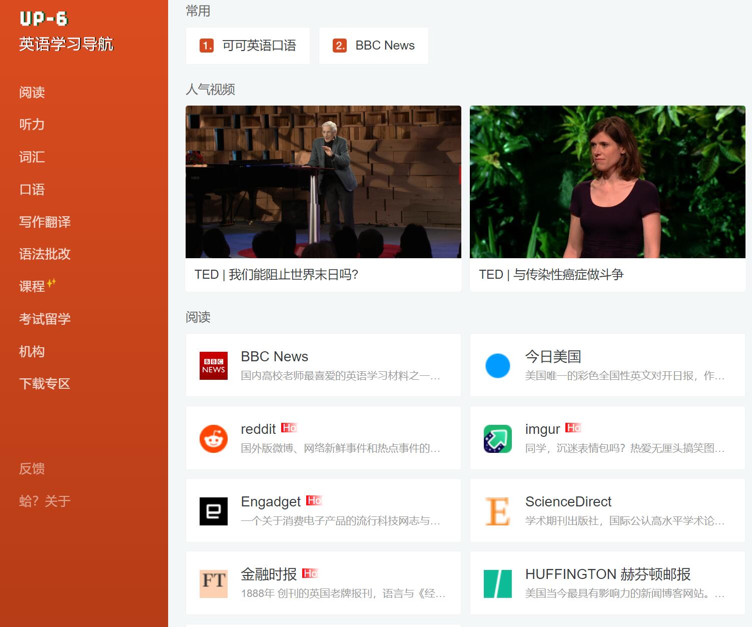Select 词汇 from the sidebar
752x627 pixels.
[32, 157]
